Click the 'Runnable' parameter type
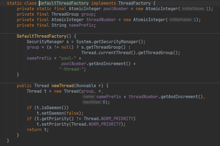The height and width of the screenshot is (146, 220). click(86, 86)
